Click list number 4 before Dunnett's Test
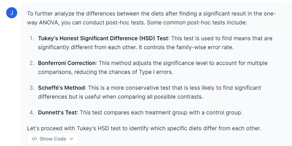292x146 pixels. (32, 113)
